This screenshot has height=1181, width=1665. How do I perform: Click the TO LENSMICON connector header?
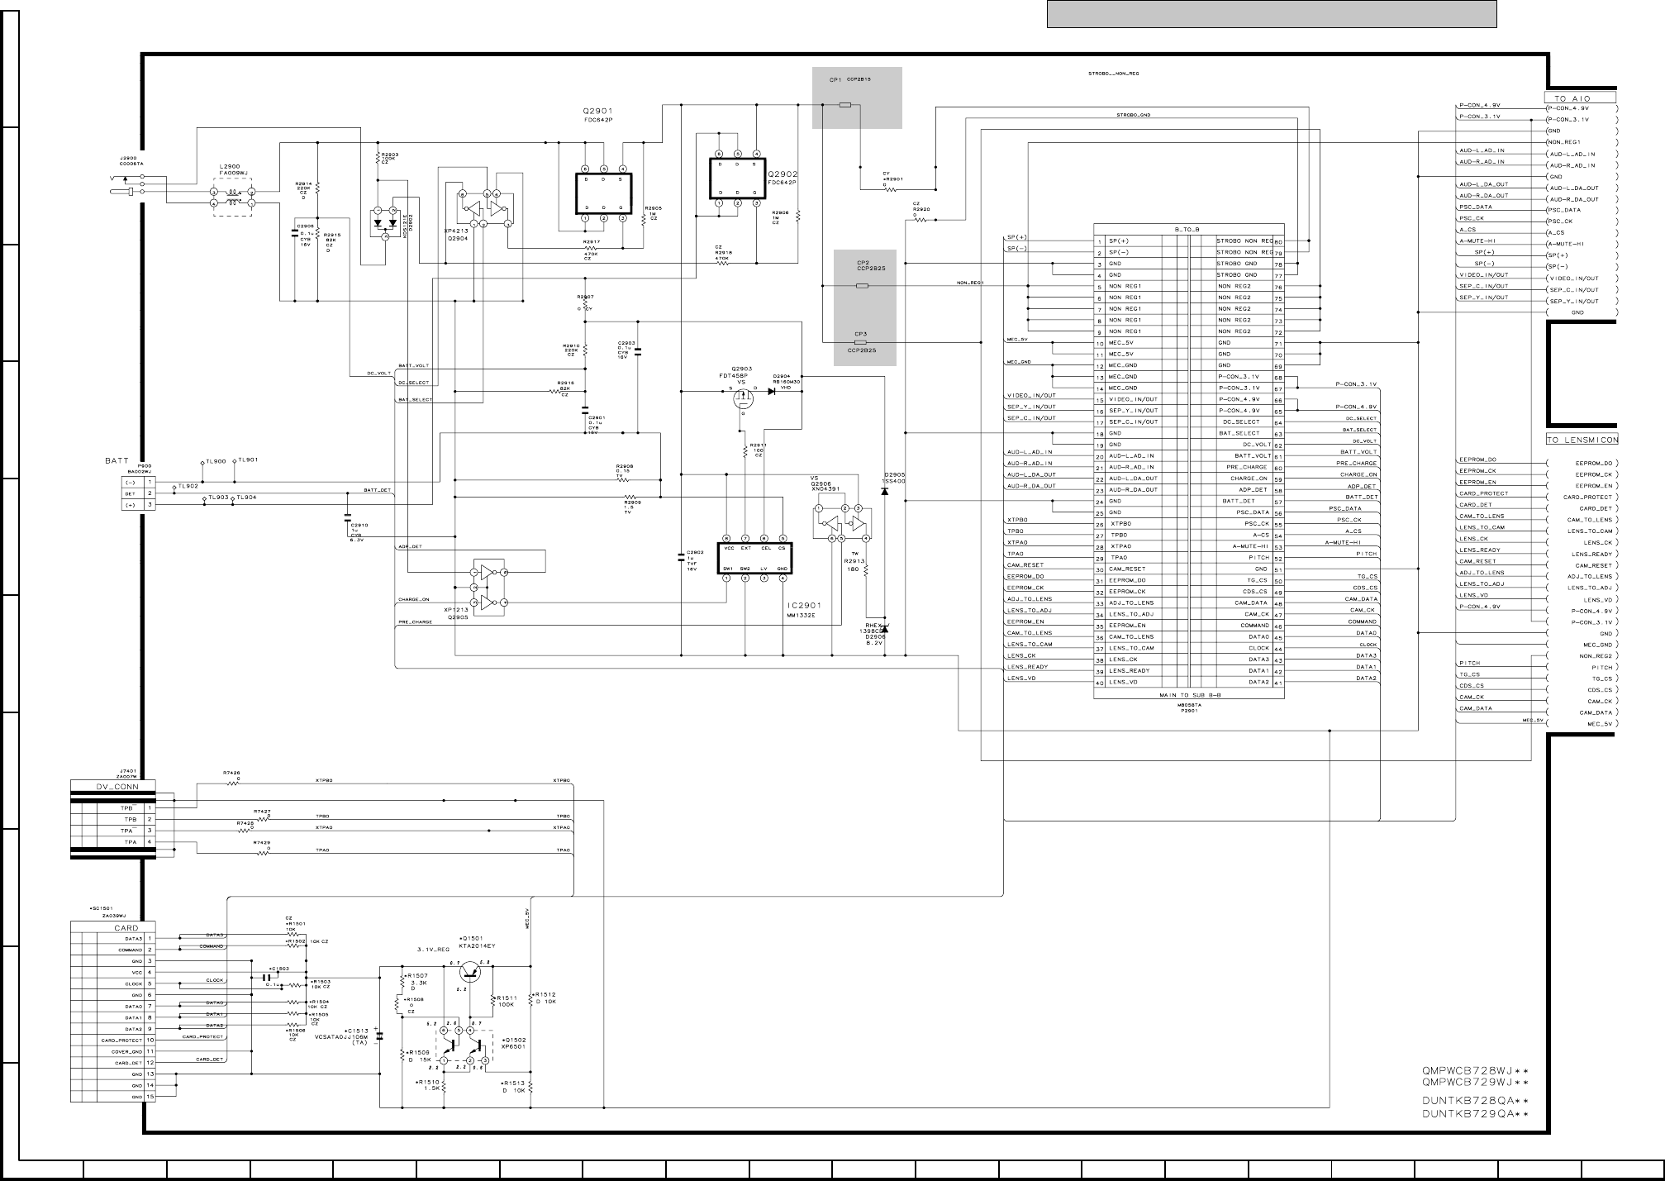tap(1582, 440)
